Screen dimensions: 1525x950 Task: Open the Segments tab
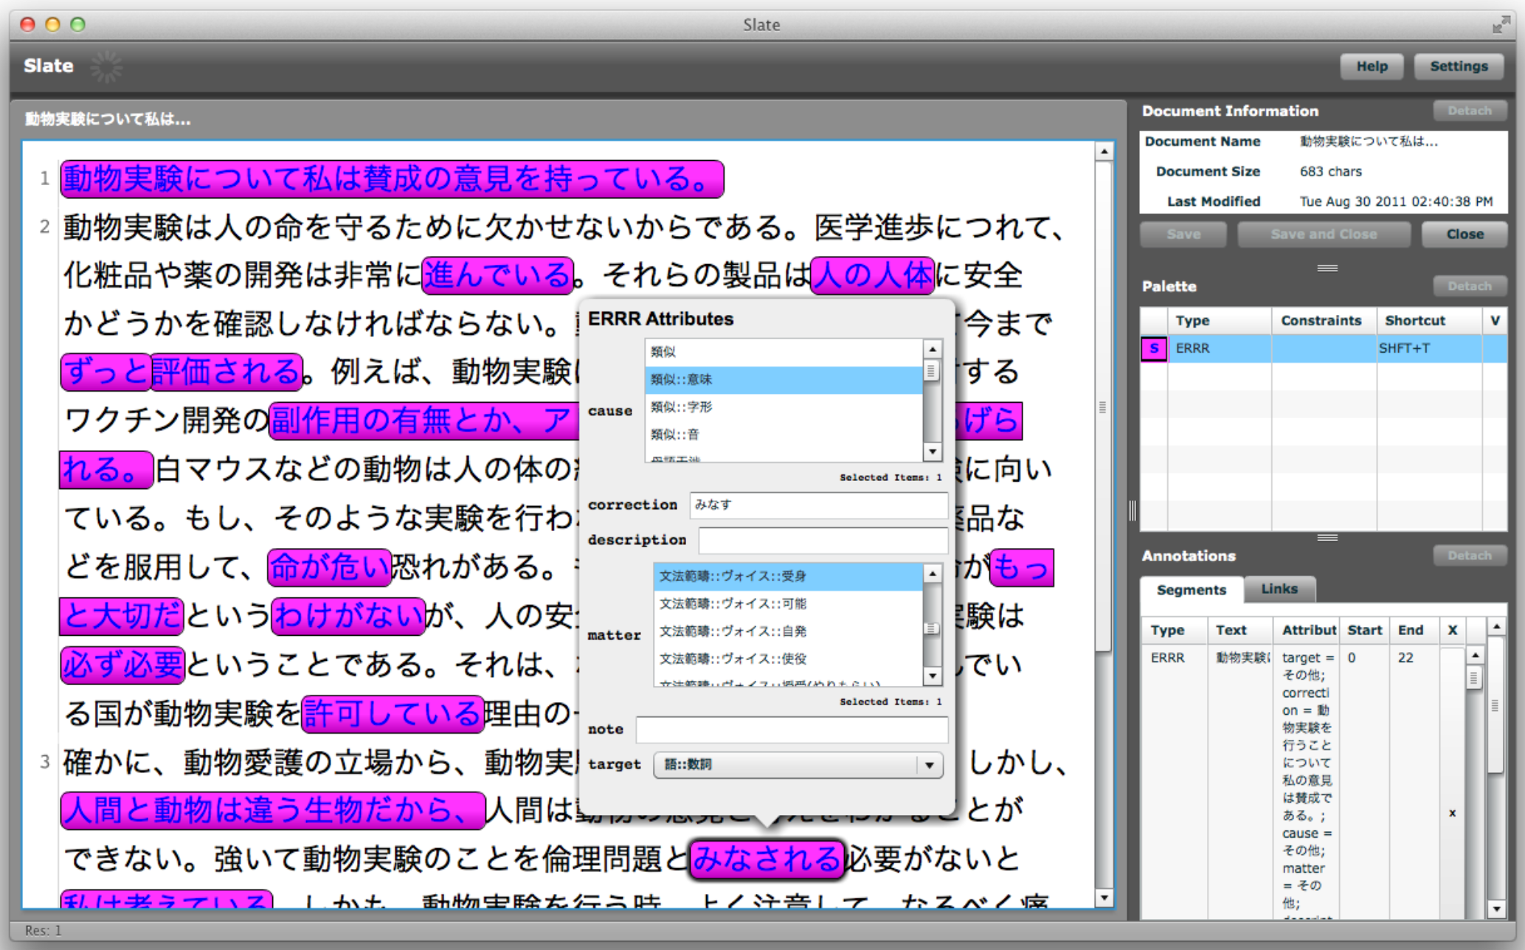tap(1191, 590)
